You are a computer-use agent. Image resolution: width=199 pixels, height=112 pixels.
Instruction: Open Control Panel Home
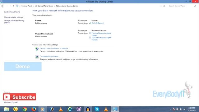point(12,12)
